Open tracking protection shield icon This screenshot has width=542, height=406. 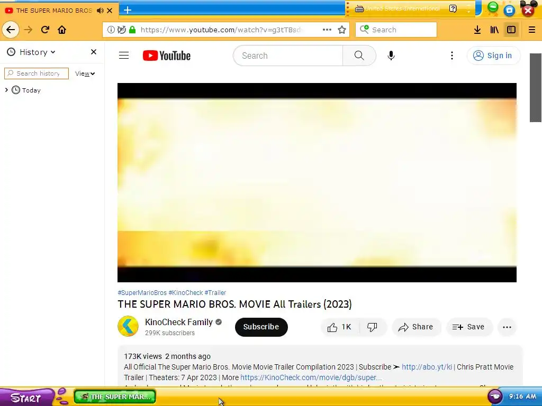pos(121,30)
